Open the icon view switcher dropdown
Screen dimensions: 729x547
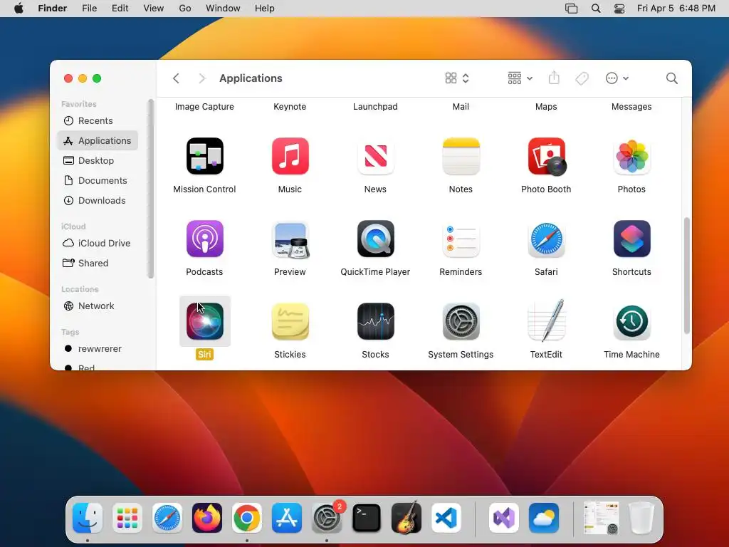click(x=457, y=78)
